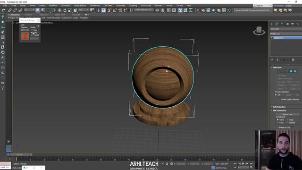Screen dimensions: 302x170
Task: Activate the Select and Scale tool
Action: [x=70, y=10]
